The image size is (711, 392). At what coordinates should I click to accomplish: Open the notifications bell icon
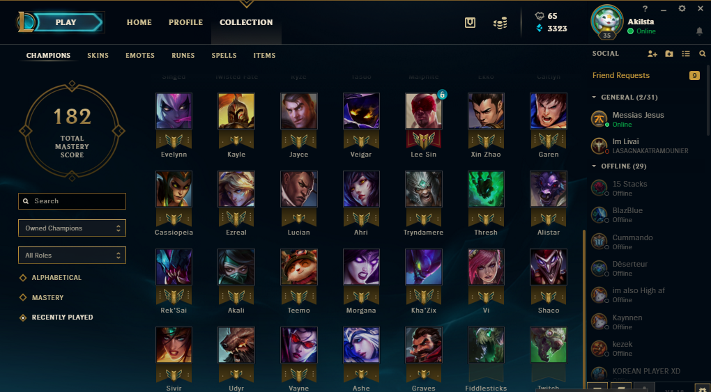pos(700,31)
